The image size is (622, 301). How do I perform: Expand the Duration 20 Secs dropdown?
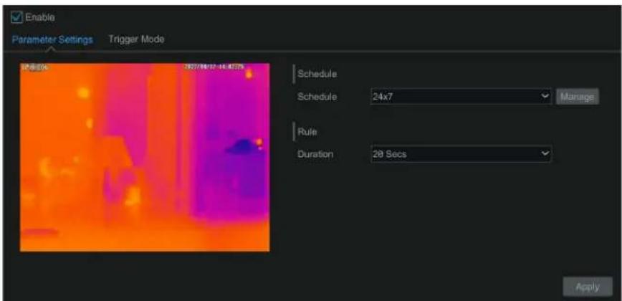461,154
